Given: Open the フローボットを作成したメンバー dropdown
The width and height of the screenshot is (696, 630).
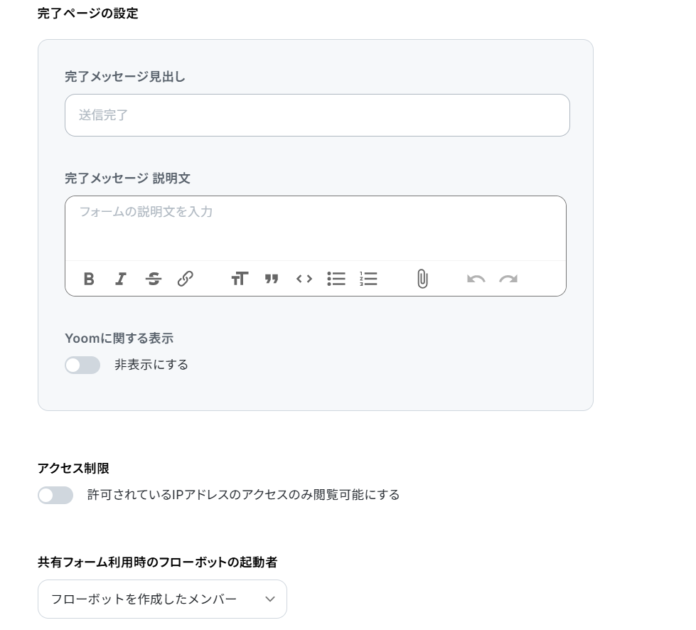Looking at the screenshot, I should click(x=163, y=599).
